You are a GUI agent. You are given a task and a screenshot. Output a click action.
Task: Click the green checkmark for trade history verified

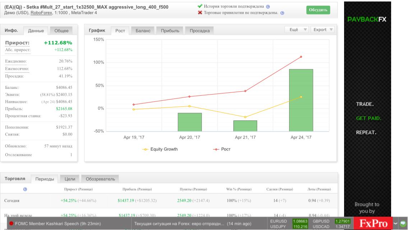(200, 6)
